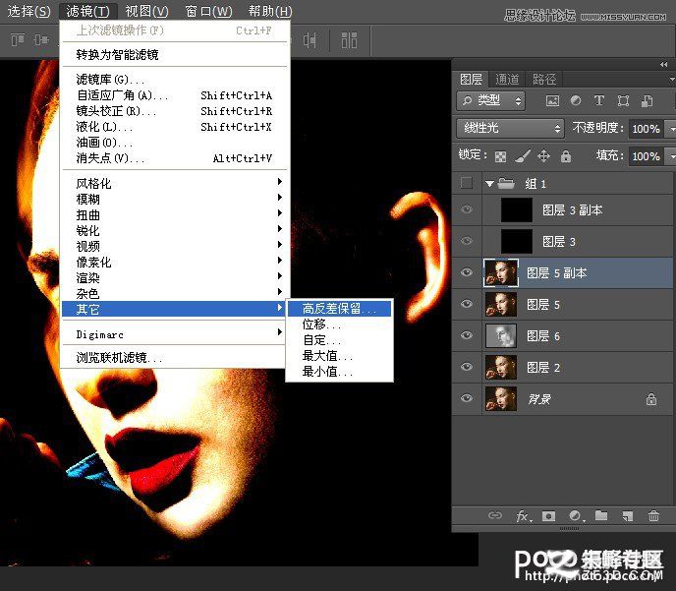
Task: Click the auto-align layers icon in the options bar
Action: pyautogui.click(x=349, y=40)
